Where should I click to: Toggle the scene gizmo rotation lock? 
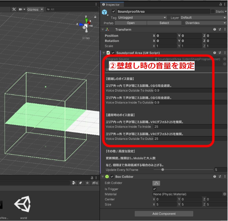(95, 17)
